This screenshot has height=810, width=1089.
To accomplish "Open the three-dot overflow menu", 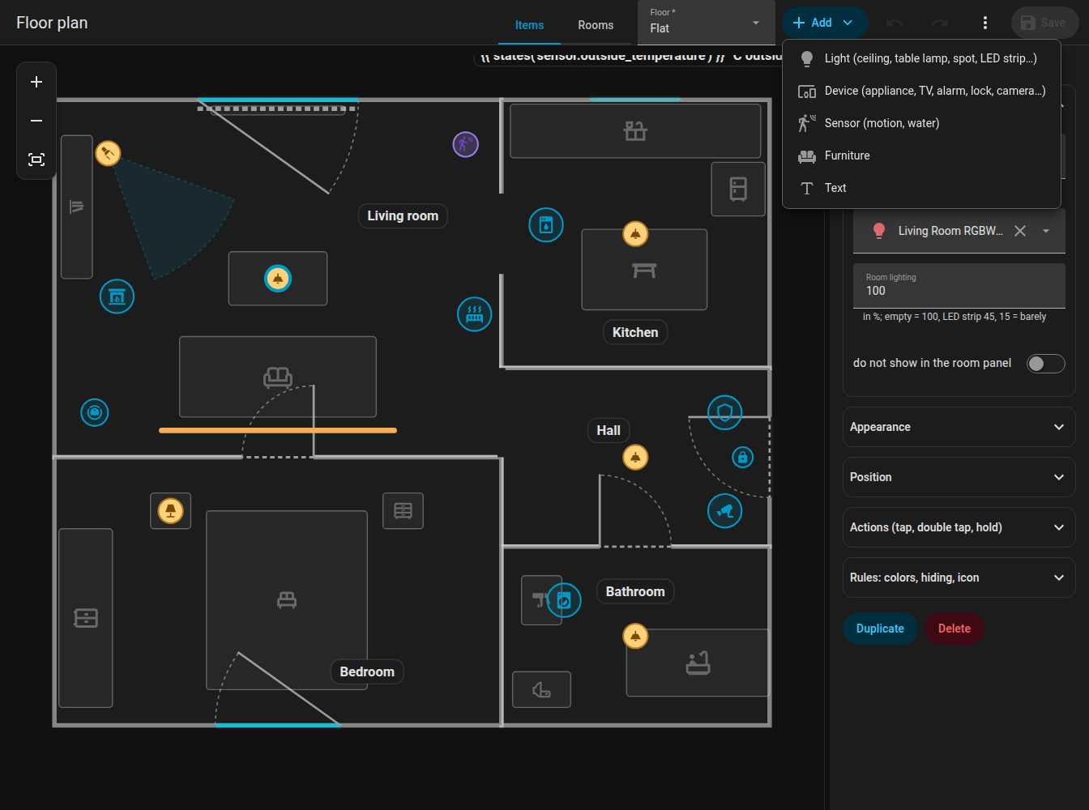I will tap(985, 23).
